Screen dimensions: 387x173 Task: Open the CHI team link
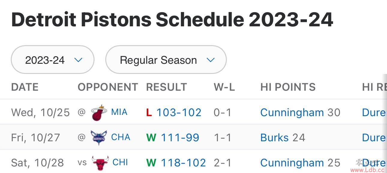pos(120,163)
